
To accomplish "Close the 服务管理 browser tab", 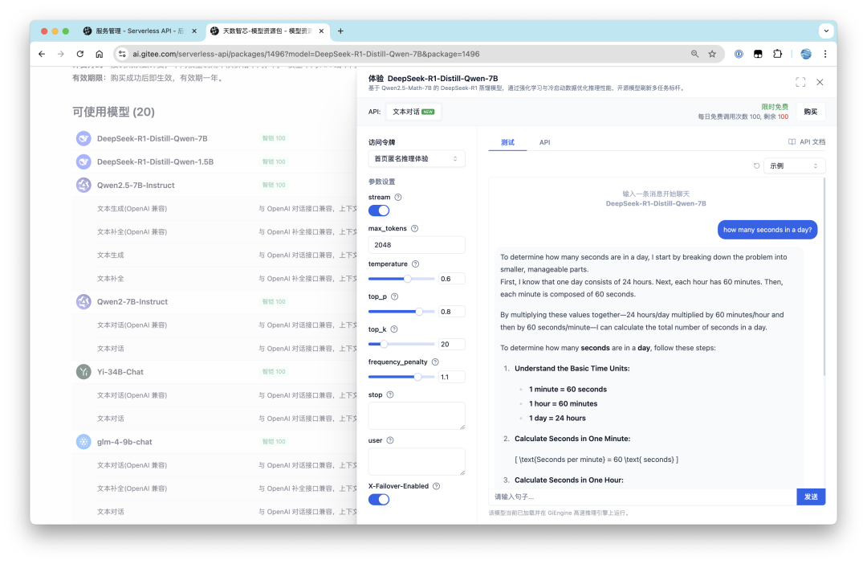I will point(194,31).
